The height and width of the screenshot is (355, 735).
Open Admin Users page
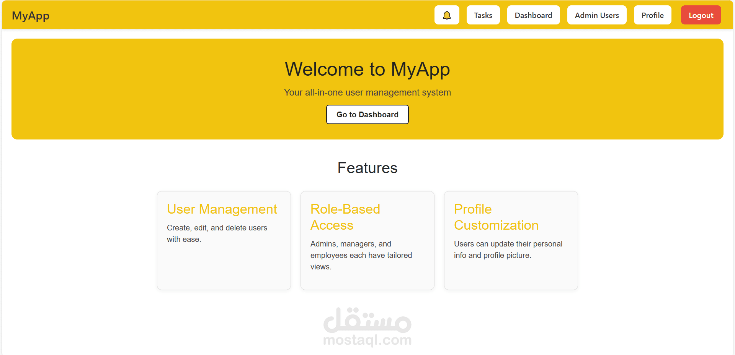click(597, 15)
